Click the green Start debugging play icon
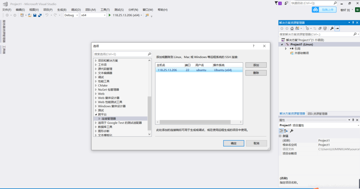Viewport: 360px width, 189px height. tap(110, 15)
